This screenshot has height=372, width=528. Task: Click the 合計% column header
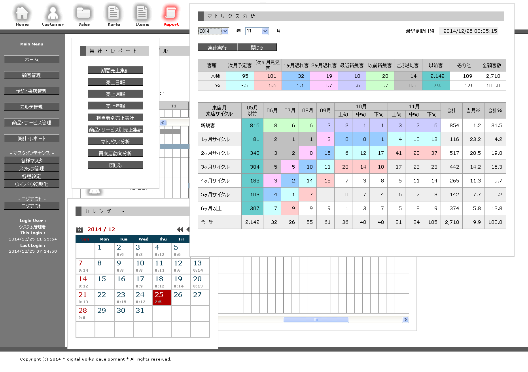[495, 111]
